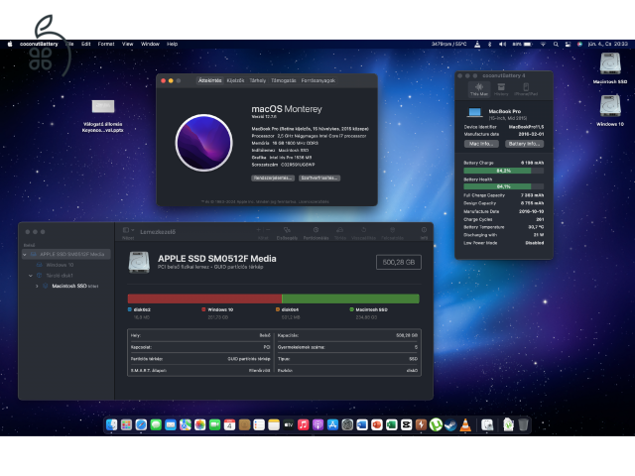Open Control Center from menu bar

point(568,44)
